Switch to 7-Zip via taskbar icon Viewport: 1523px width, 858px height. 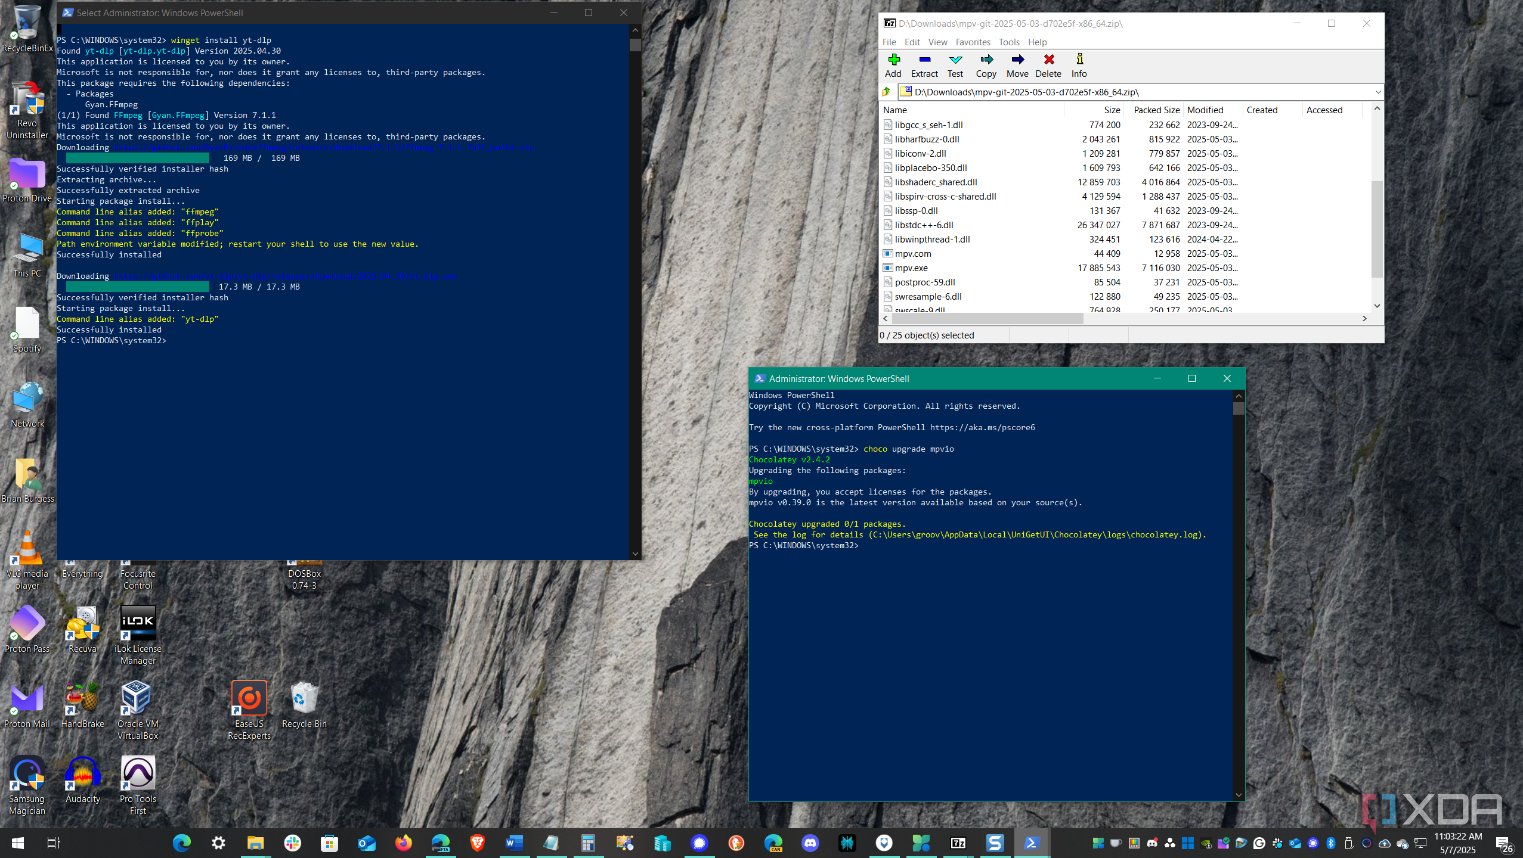point(958,843)
